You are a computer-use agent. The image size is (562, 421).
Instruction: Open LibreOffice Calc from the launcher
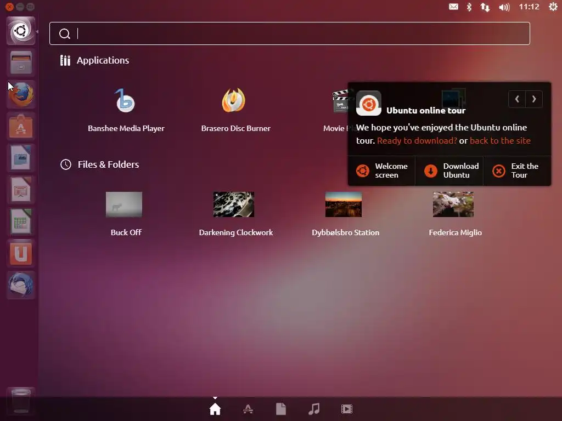point(21,221)
